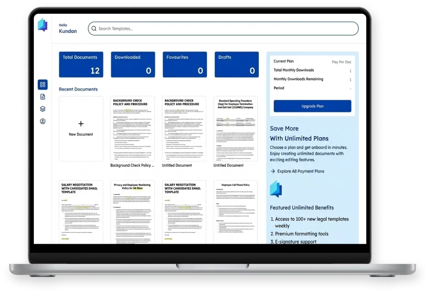The image size is (430, 293).
Task: Open the Downloaded stats card
Action: (x=133, y=64)
